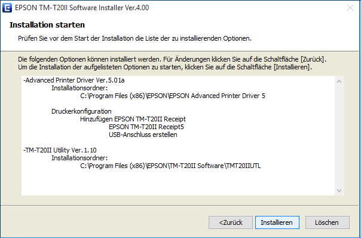Click the scroll-up arrow in the options list
361x238 pixels.
tap(339, 81)
